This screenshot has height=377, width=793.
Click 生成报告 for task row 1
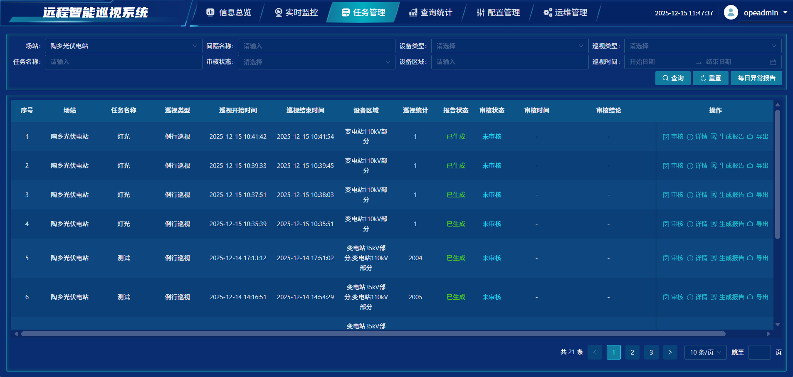coord(727,137)
